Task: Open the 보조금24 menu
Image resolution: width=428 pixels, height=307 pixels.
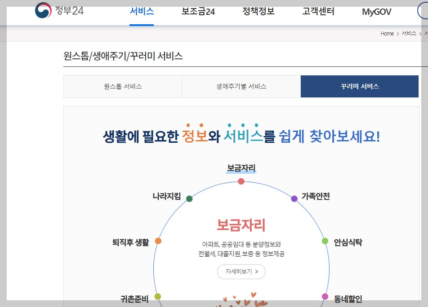Action: click(x=198, y=11)
